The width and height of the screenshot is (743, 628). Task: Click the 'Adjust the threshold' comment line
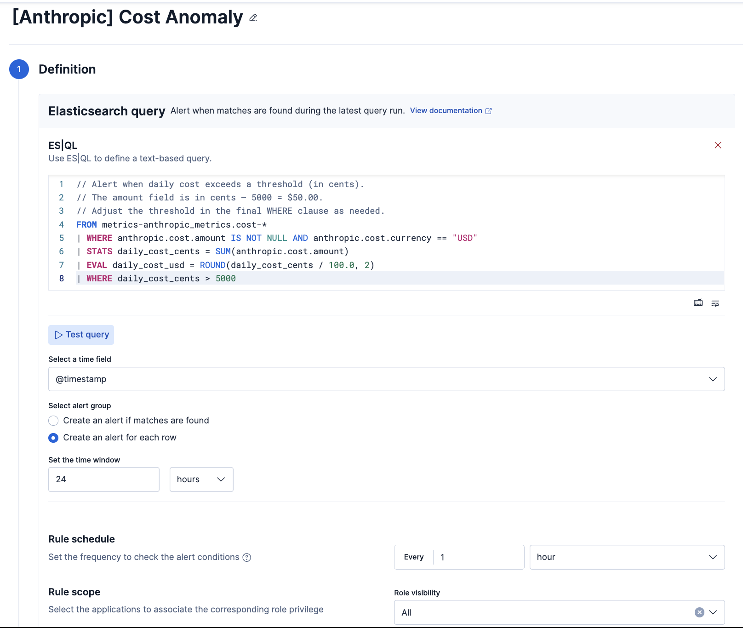pos(230,211)
